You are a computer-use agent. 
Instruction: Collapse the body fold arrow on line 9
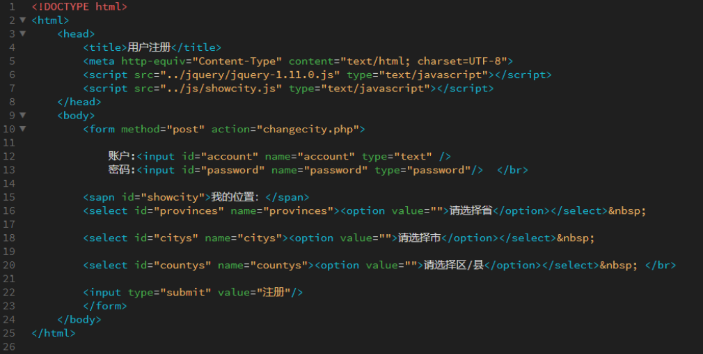click(x=22, y=115)
